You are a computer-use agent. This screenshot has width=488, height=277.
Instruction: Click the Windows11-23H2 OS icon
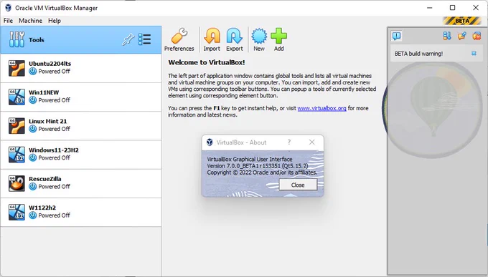[17, 155]
